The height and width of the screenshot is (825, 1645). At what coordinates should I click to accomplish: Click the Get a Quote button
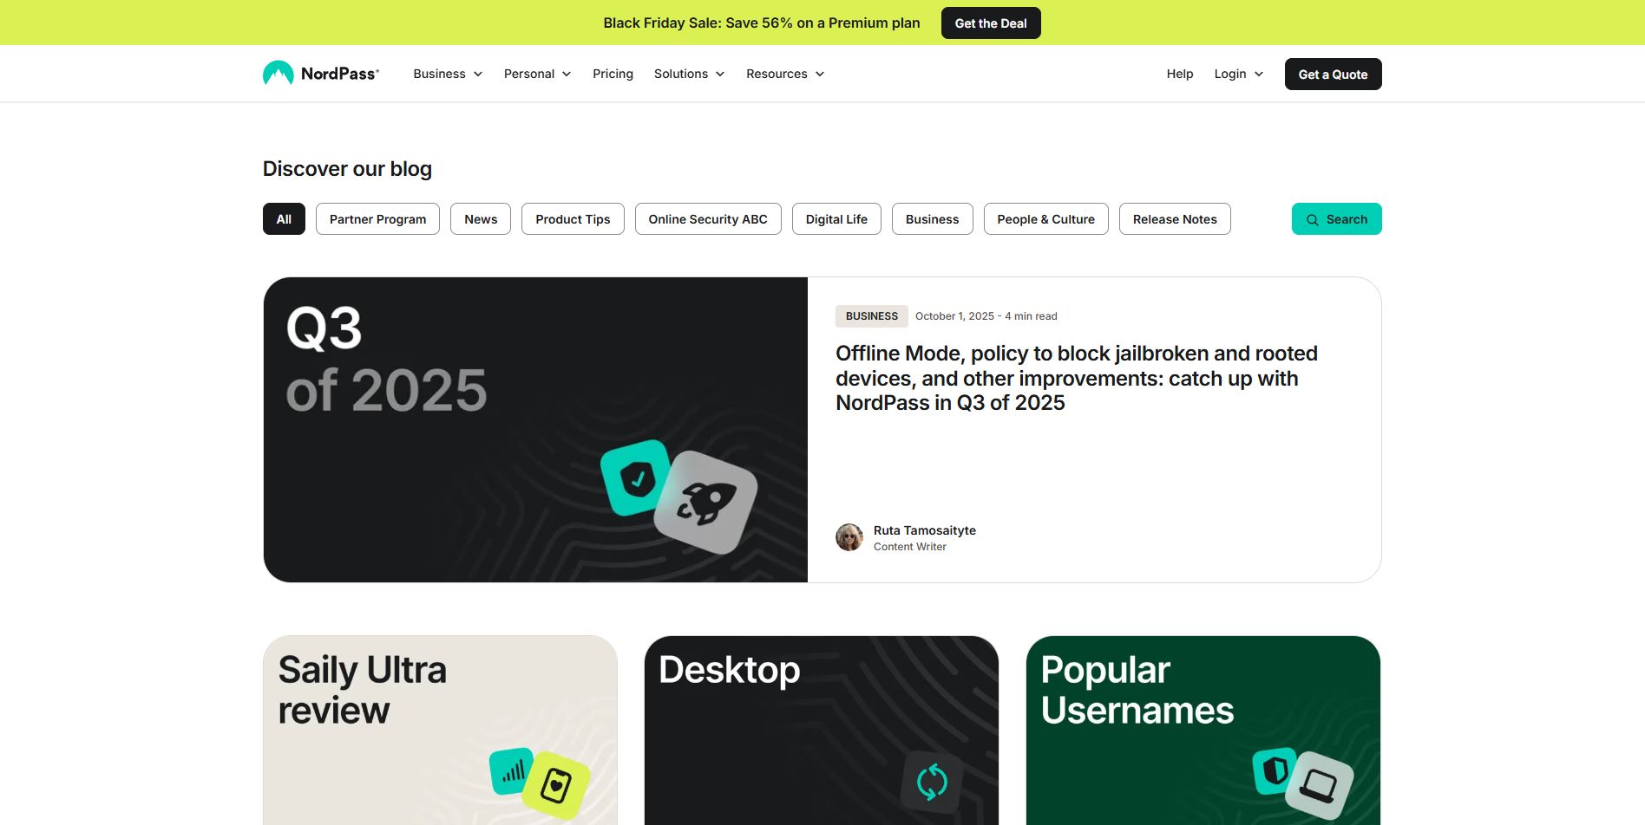[1333, 74]
